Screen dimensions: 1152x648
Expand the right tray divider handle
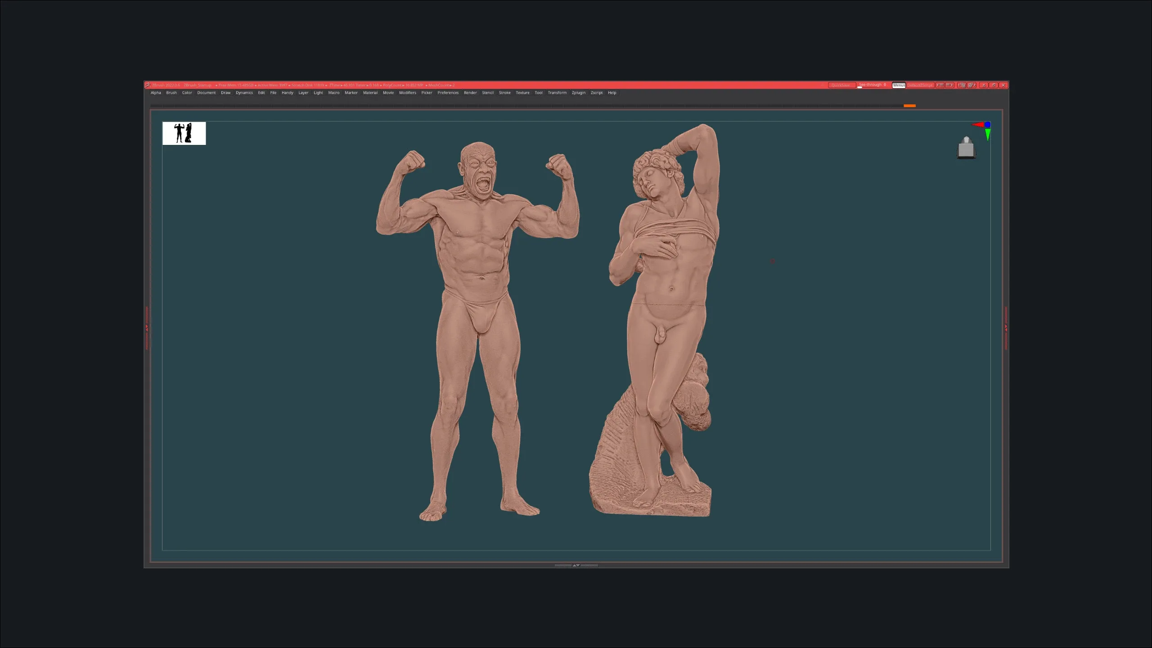coord(1006,328)
